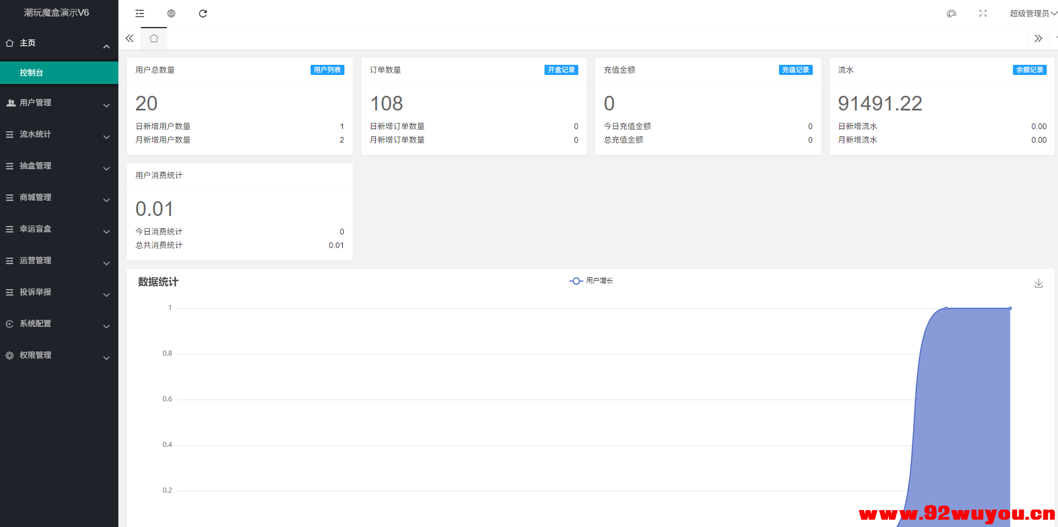This screenshot has width=1058, height=527.
Task: Switch to the home tab
Action: click(x=154, y=38)
